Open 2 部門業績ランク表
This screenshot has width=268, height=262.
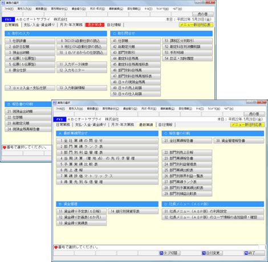coord(107,147)
